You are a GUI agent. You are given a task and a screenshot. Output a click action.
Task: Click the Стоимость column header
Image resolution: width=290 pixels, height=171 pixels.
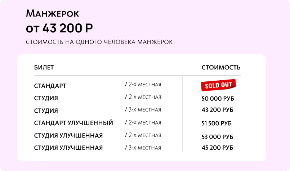(221, 68)
